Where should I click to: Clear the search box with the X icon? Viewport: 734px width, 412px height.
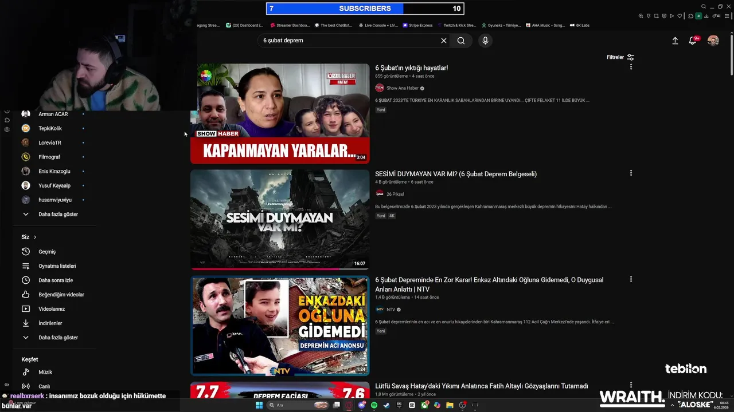coord(443,41)
